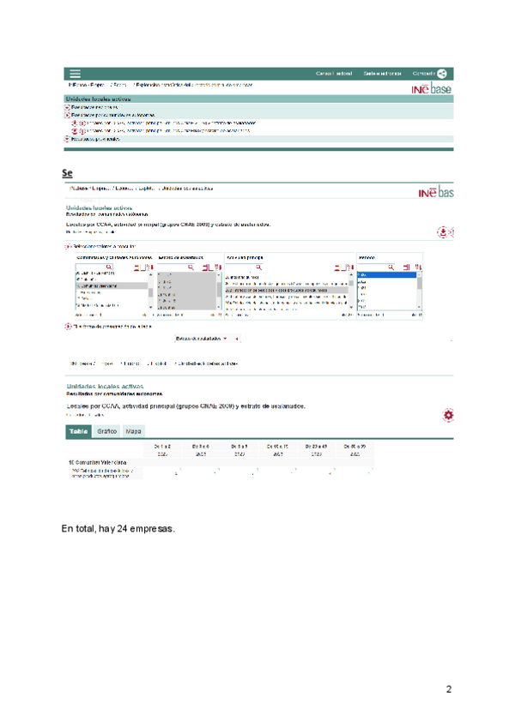Click the share icon in top bar

point(442,74)
